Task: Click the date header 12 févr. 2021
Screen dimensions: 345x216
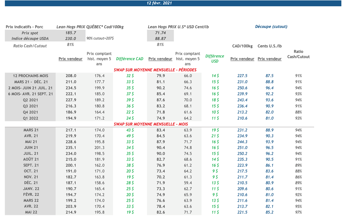Action: (x=159, y=3)
